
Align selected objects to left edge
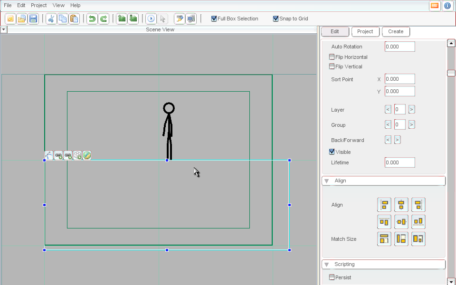click(384, 205)
